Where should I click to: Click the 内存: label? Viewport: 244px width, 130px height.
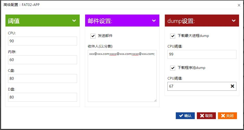pos(12,52)
